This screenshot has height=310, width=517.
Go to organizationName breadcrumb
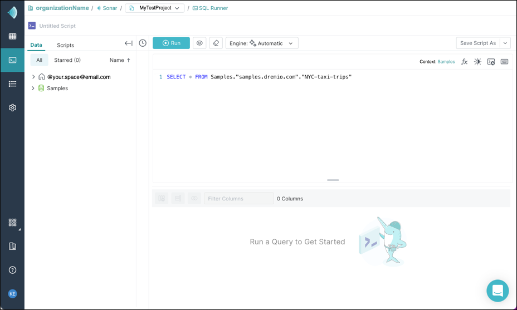tap(62, 8)
